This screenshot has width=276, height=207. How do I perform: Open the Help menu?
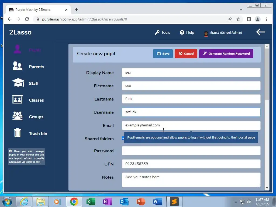point(187,32)
